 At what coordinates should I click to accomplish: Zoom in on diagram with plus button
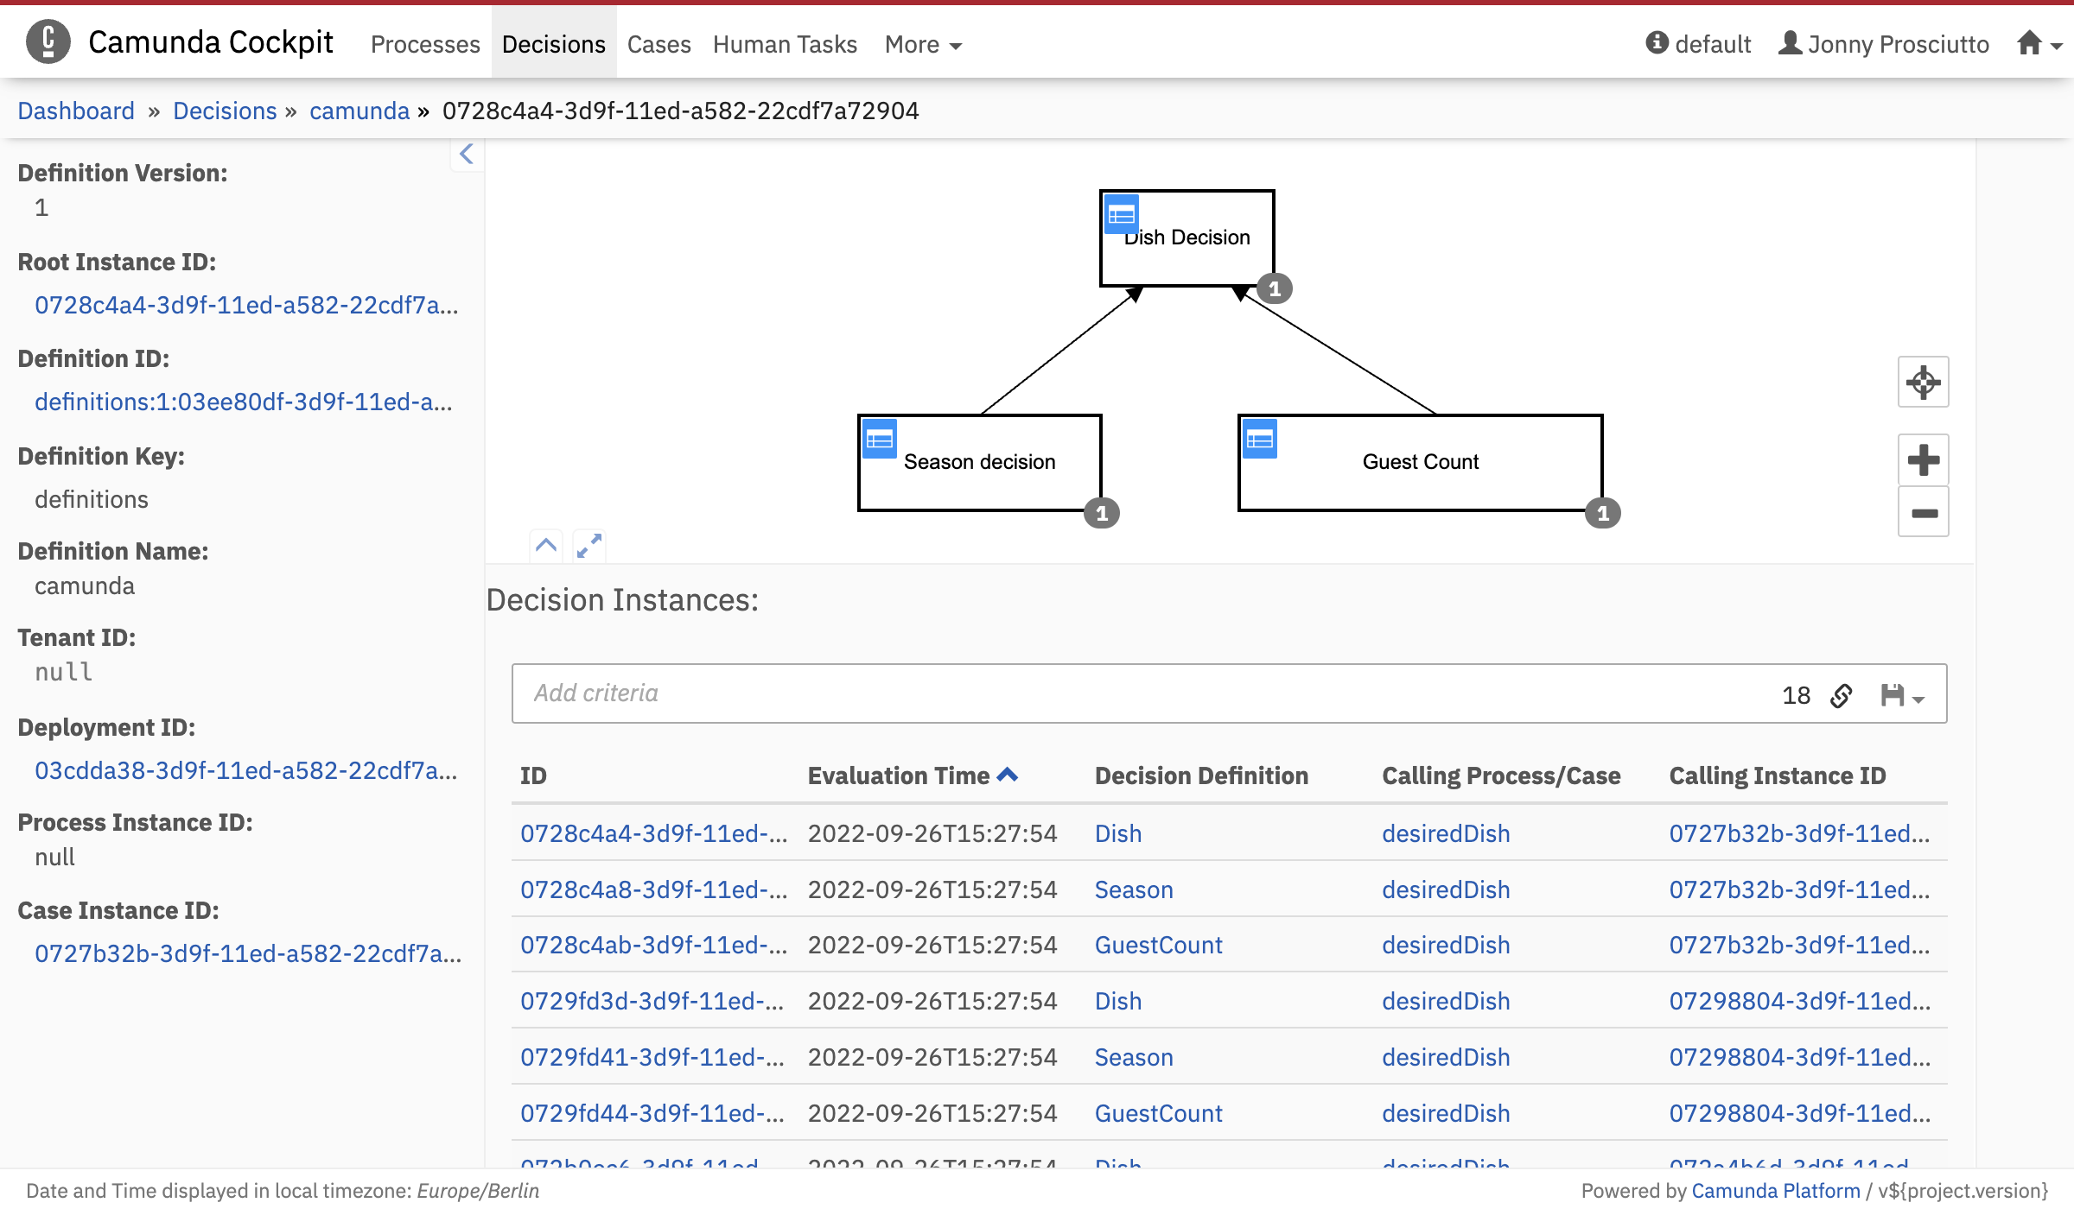tap(1924, 459)
